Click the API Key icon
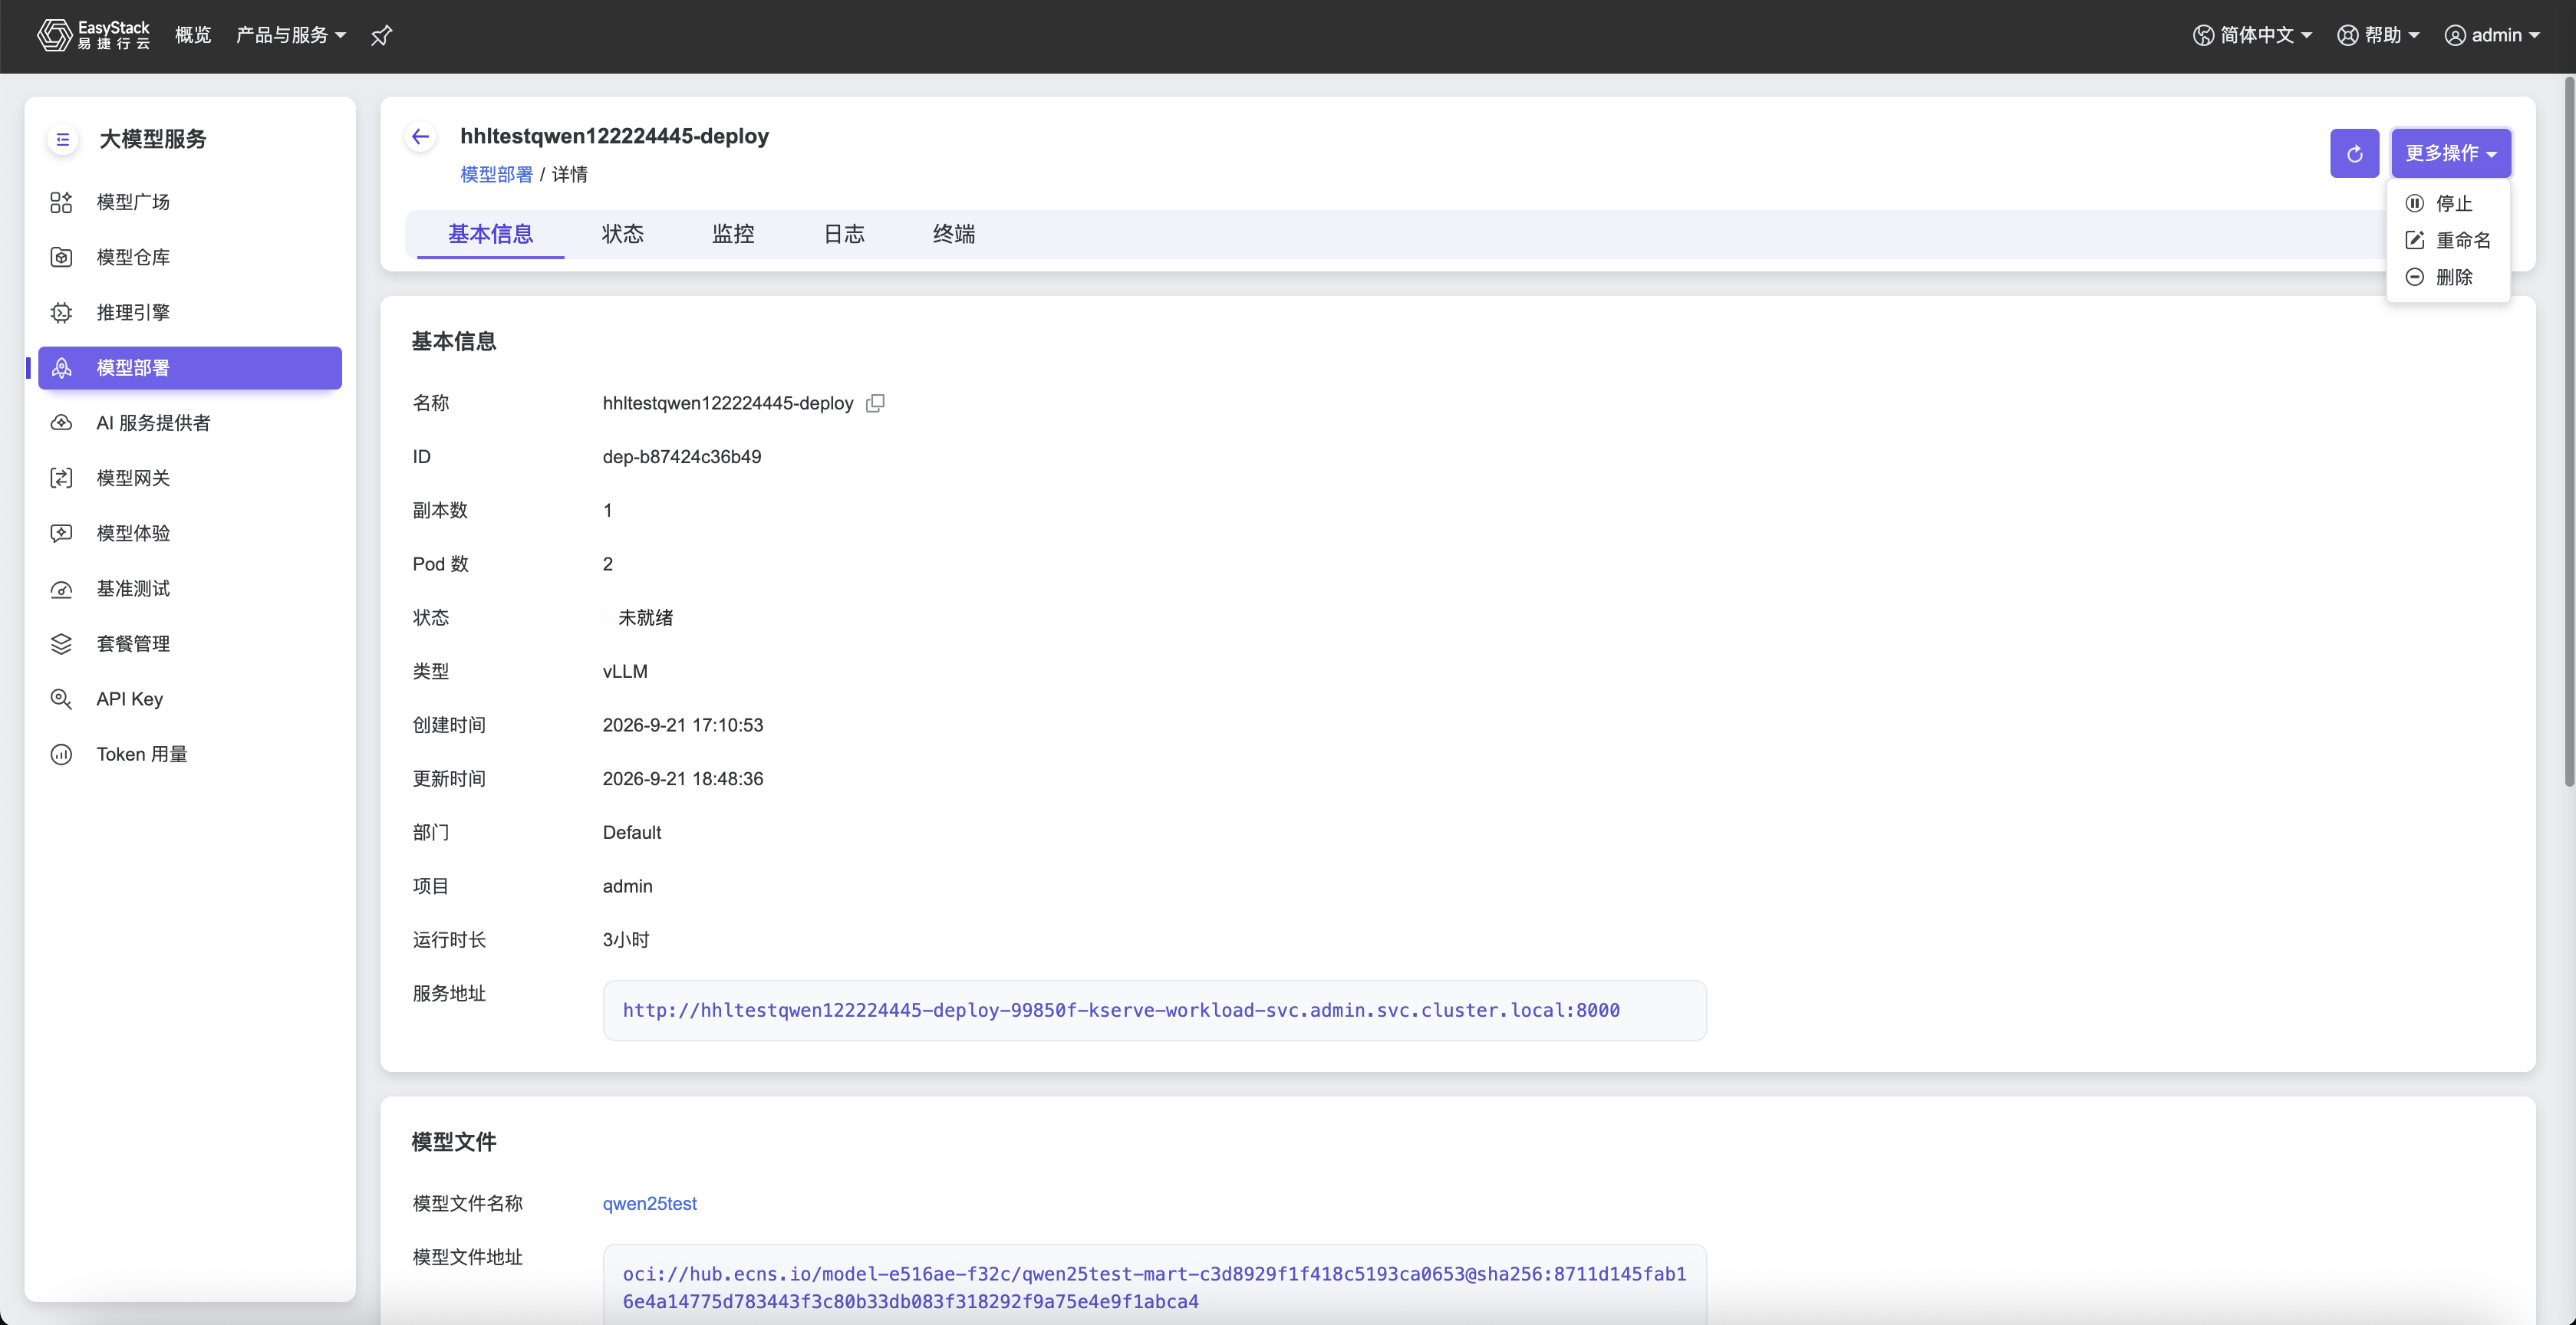 pos(61,699)
